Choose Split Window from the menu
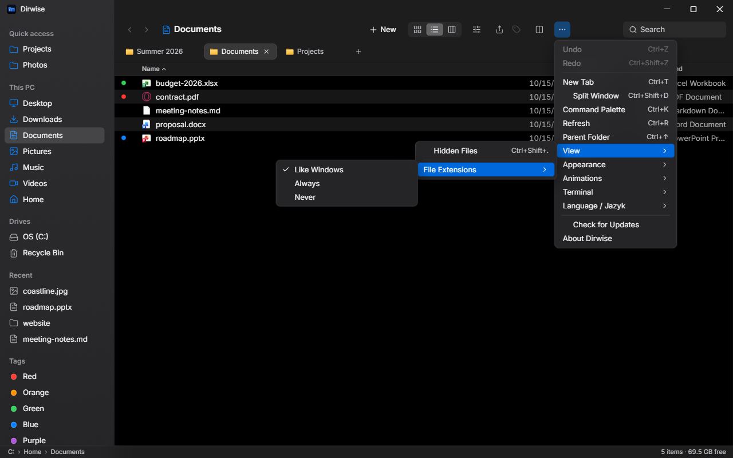This screenshot has height=458, width=733. (616, 96)
